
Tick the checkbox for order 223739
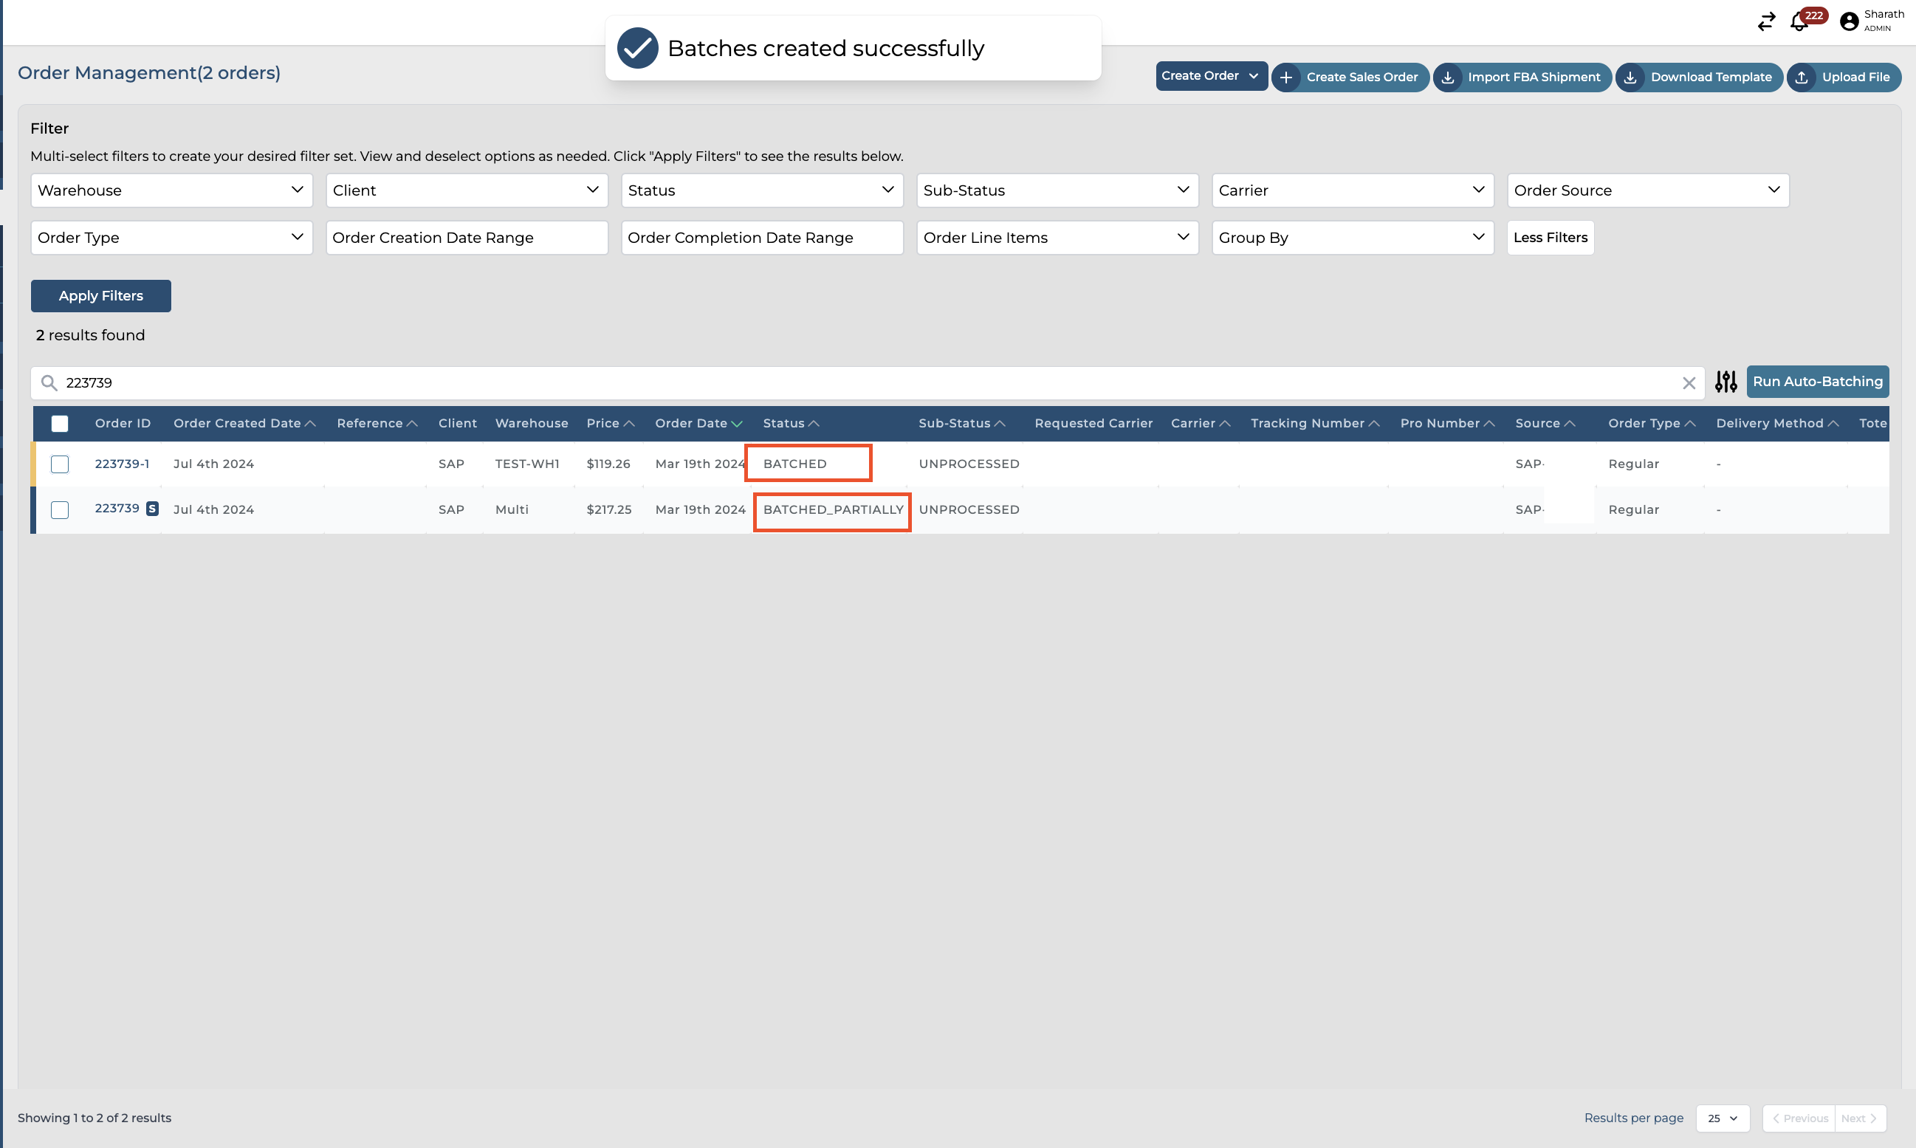pyautogui.click(x=60, y=510)
